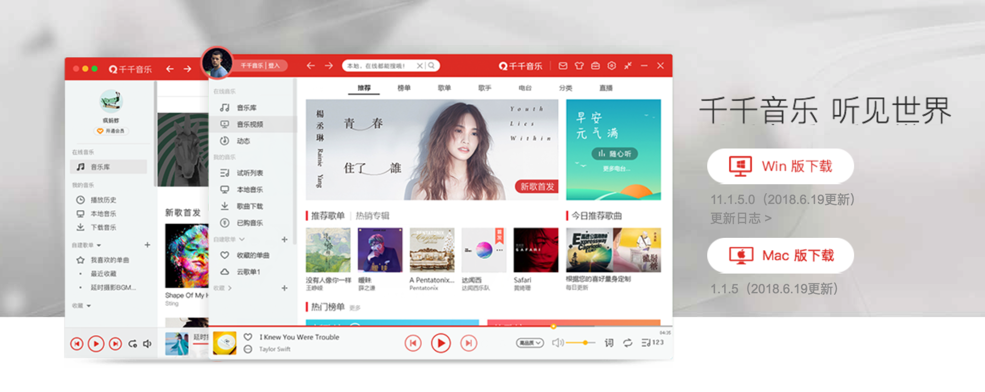Click the main play button in the Windows client player
The width and height of the screenshot is (985, 392).
click(x=441, y=343)
